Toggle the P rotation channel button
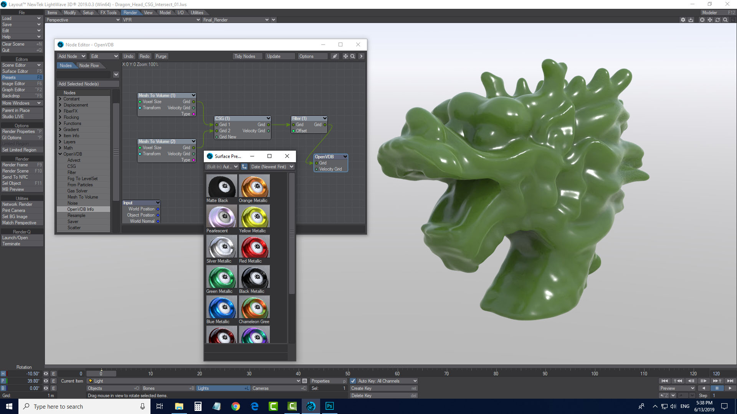Image resolution: width=737 pixels, height=414 pixels. click(3, 381)
